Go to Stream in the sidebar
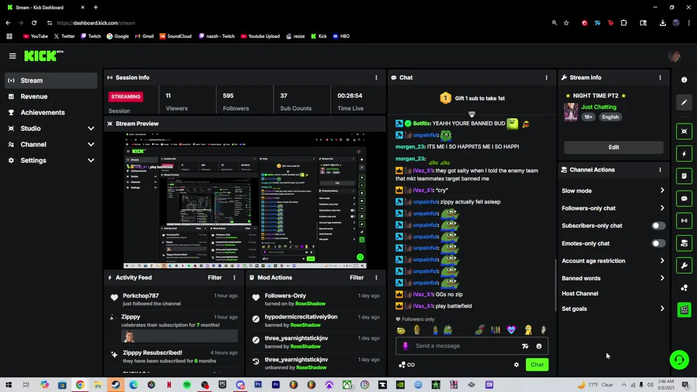Viewport: 697px width, 392px height. click(x=51, y=81)
